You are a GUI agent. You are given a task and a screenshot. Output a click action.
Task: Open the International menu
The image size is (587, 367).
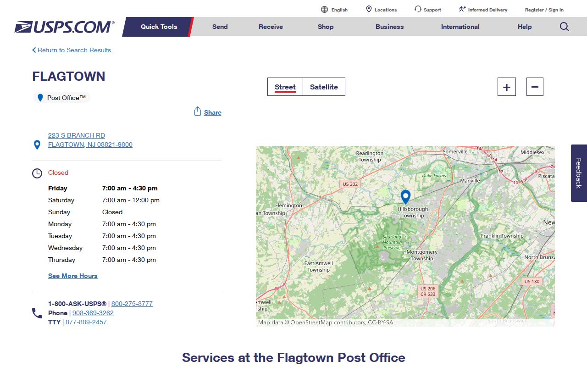(x=460, y=27)
